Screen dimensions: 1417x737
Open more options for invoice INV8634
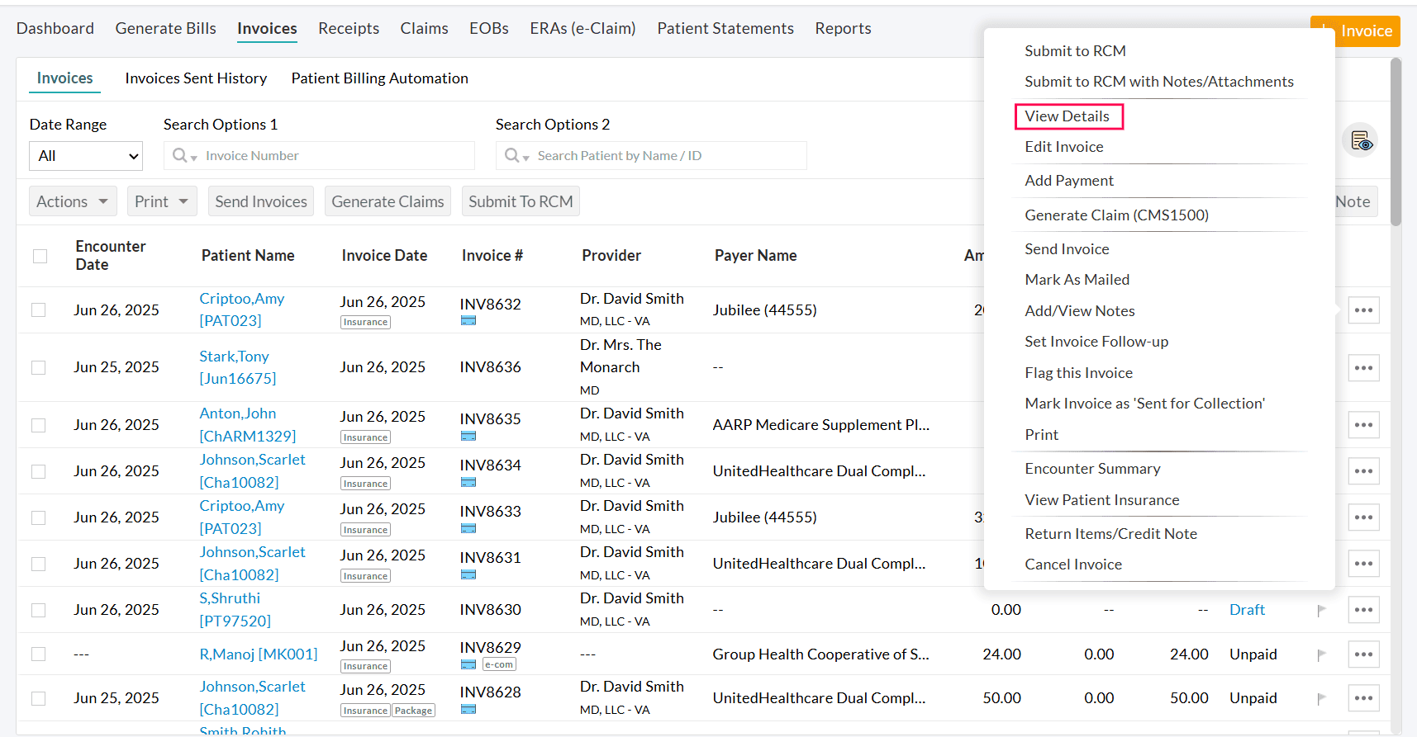[x=1363, y=471]
